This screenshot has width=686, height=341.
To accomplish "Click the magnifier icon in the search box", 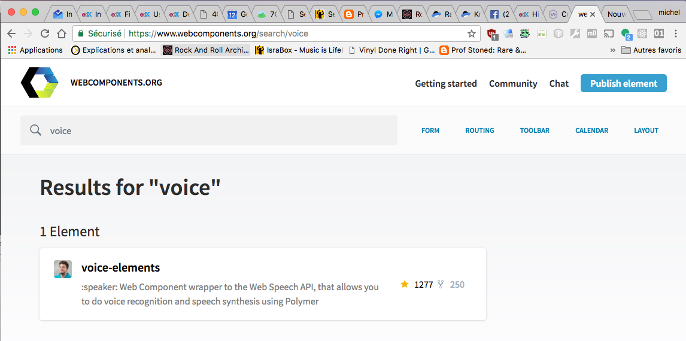I will [x=35, y=130].
